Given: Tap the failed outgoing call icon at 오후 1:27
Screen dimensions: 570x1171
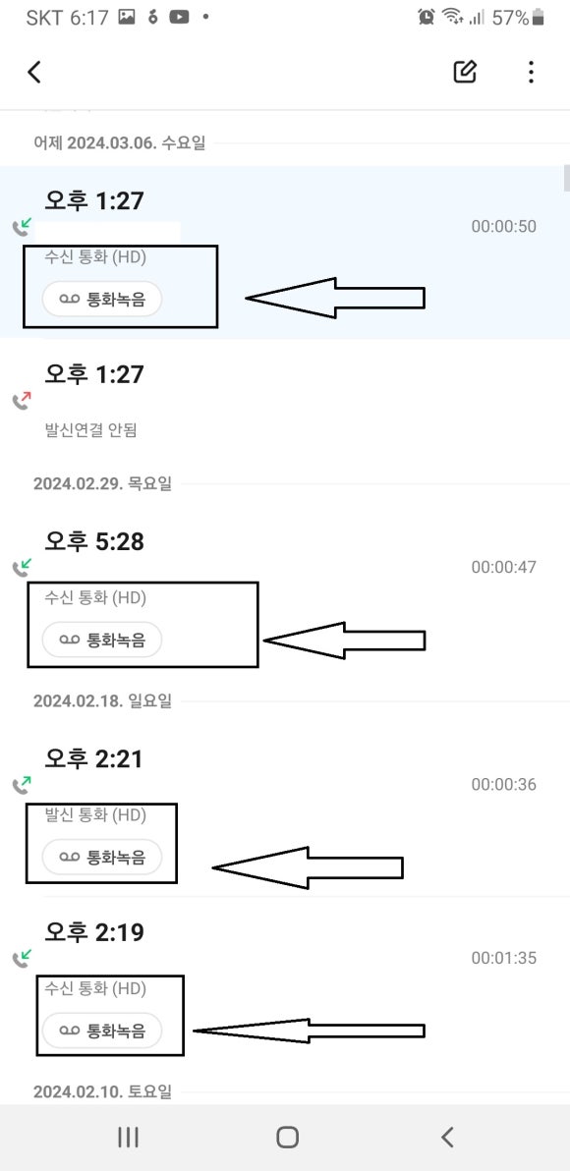Looking at the screenshot, I should [22, 400].
